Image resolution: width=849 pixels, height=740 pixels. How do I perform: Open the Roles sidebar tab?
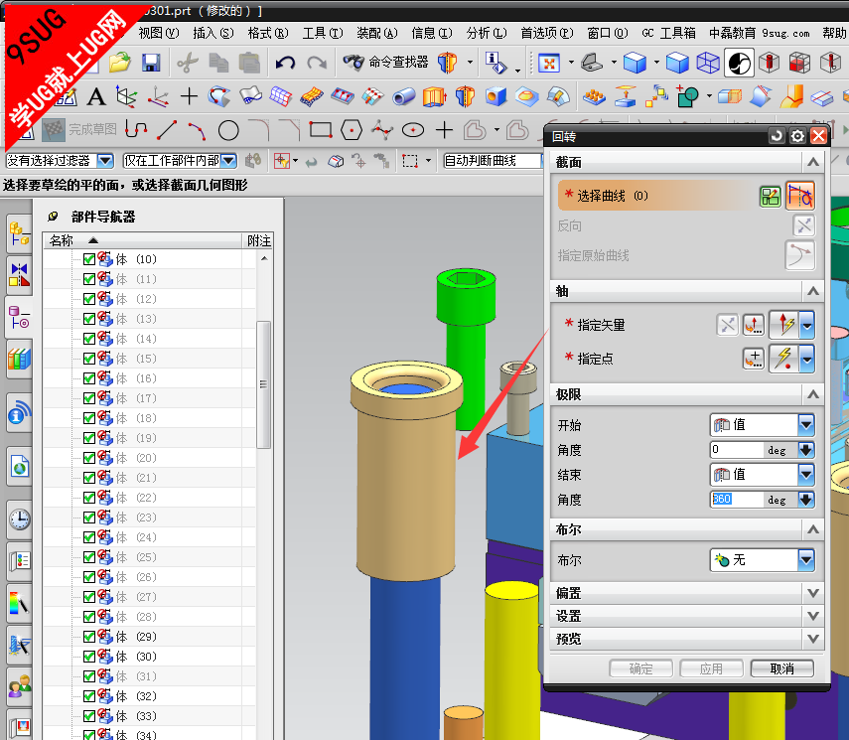pos(20,684)
